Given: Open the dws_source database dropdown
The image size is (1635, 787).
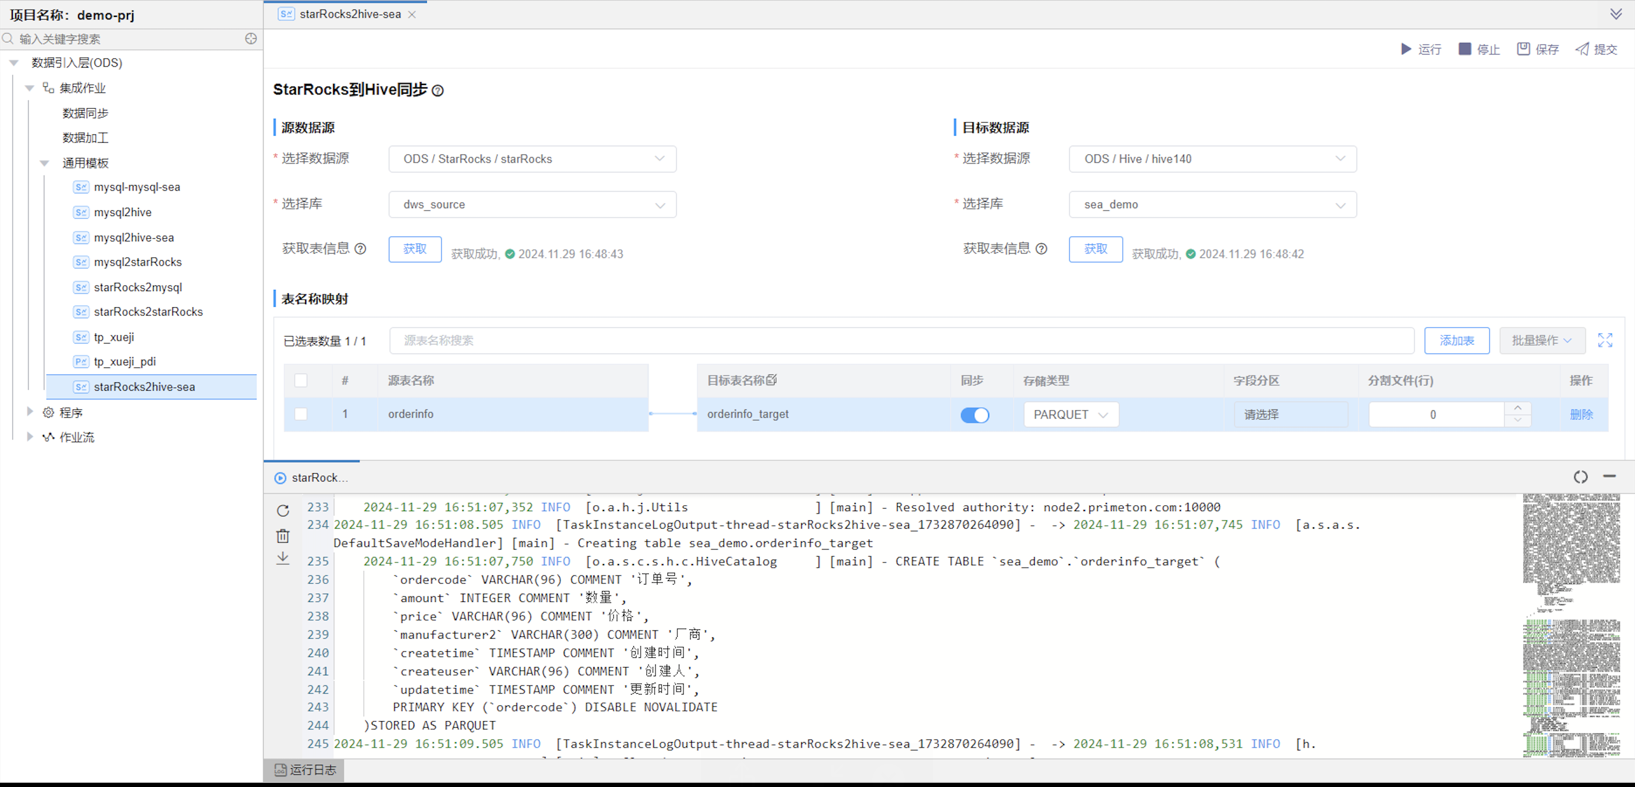Looking at the screenshot, I should point(532,204).
